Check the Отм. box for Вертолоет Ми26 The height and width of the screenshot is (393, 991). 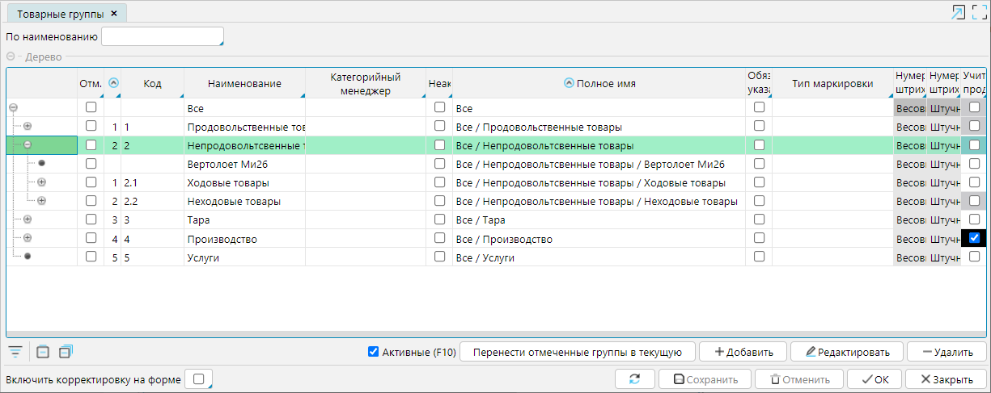click(x=91, y=164)
